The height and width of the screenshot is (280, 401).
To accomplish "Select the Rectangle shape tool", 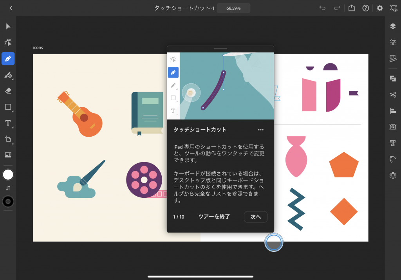I will (8, 107).
